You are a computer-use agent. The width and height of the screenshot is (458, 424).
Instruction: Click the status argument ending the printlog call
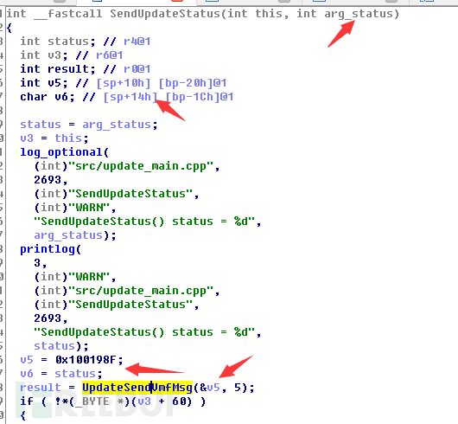click(54, 346)
